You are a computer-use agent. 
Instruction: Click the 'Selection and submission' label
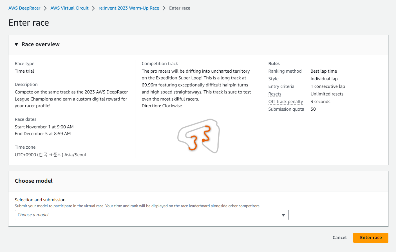click(x=40, y=200)
